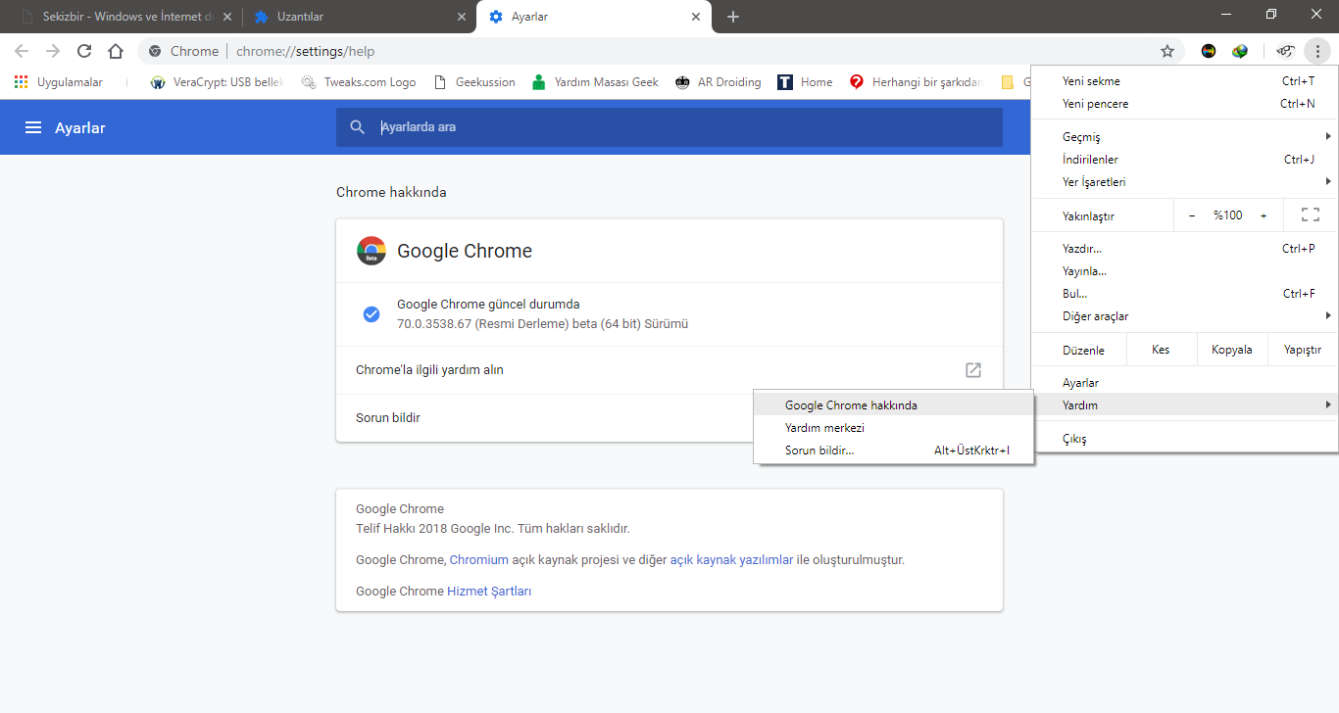
Task: Click the eye-shaped extension icon
Action: [x=1286, y=51]
